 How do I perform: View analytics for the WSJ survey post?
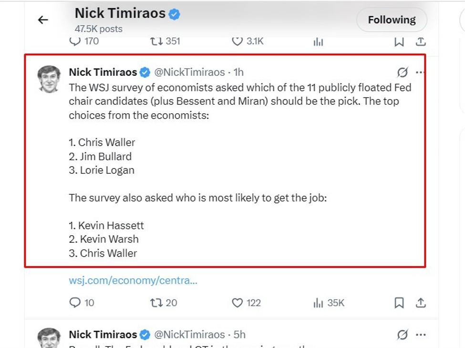click(x=318, y=303)
